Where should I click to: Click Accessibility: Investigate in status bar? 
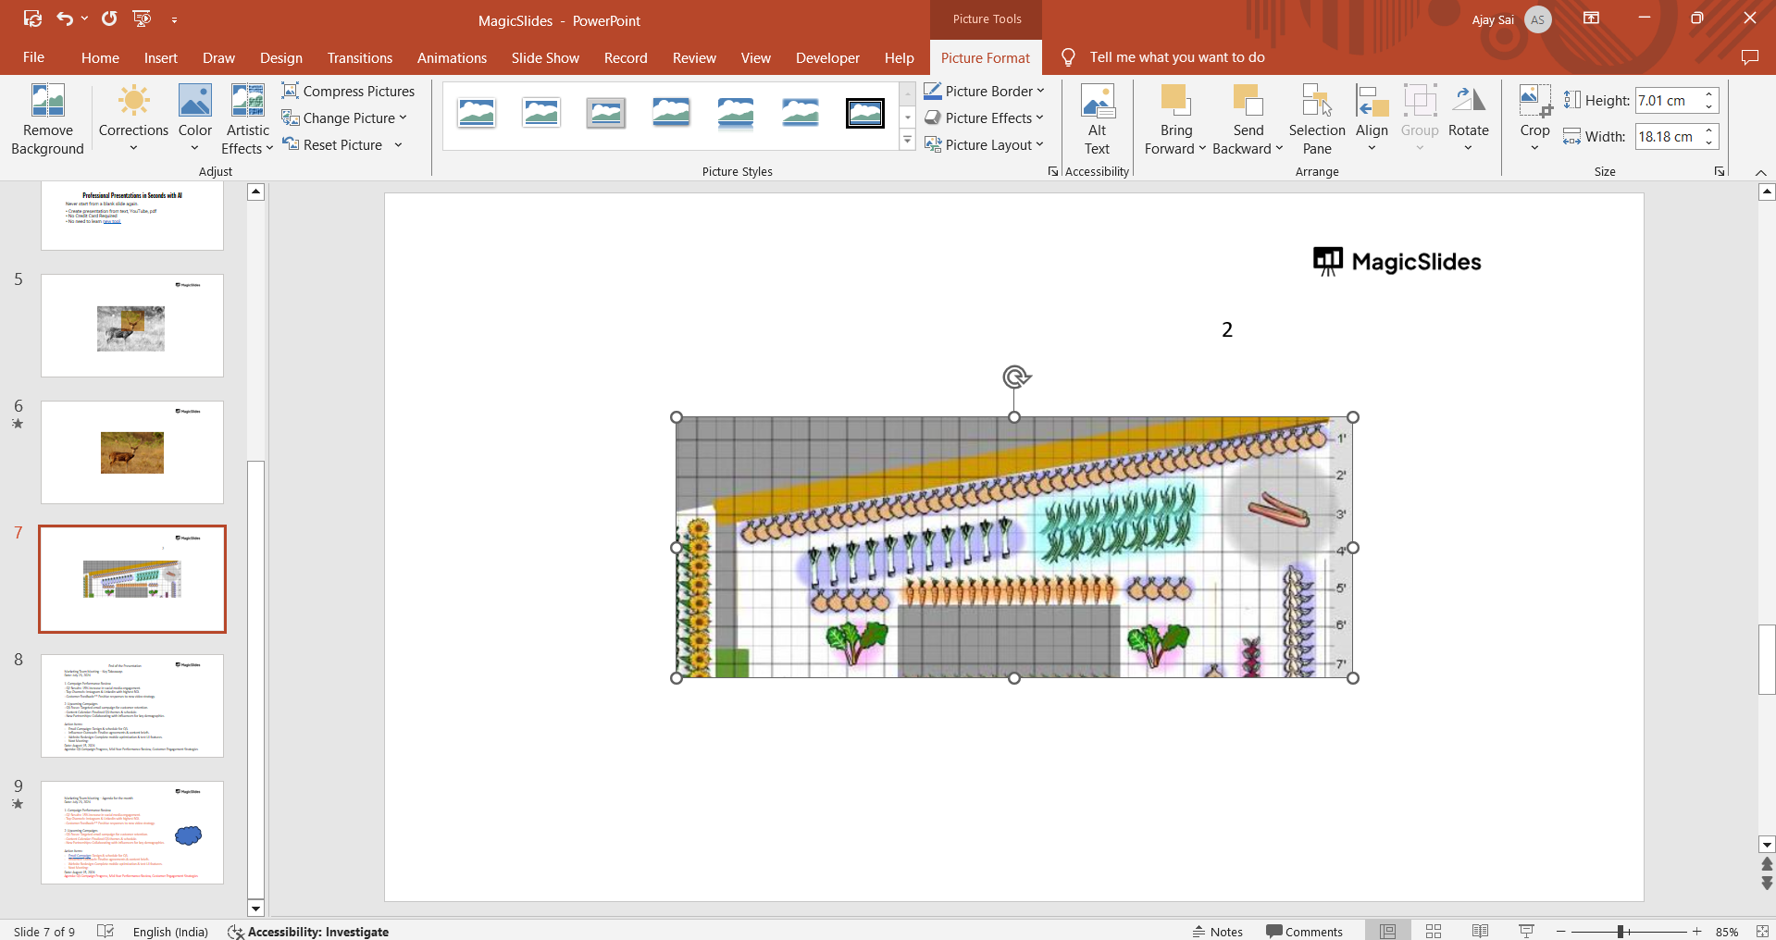[308, 932]
